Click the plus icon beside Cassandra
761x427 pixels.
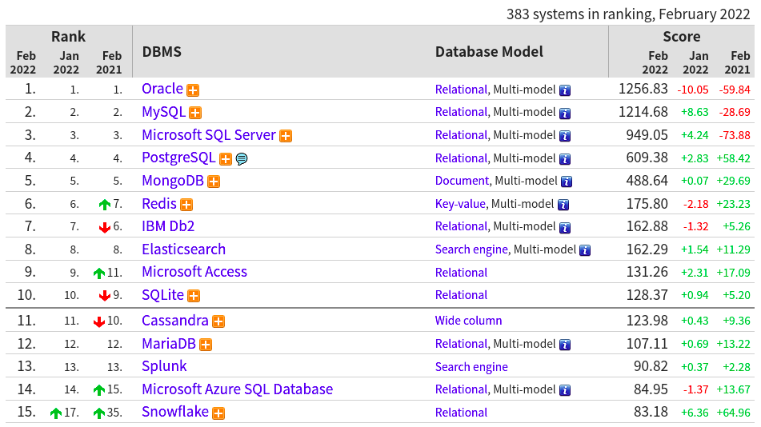(x=219, y=321)
